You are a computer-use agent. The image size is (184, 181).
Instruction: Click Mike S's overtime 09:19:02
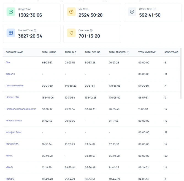coord(144,167)
